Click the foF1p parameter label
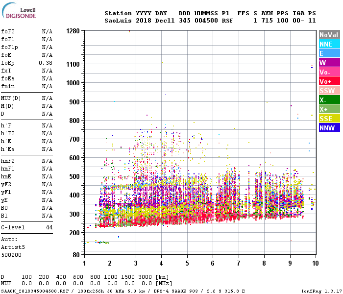This screenshot has height=294, width=343. [x=9, y=47]
